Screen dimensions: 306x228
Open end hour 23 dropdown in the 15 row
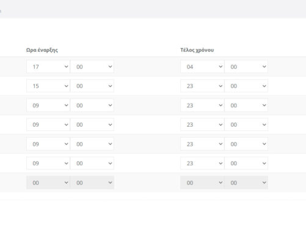tap(202, 86)
